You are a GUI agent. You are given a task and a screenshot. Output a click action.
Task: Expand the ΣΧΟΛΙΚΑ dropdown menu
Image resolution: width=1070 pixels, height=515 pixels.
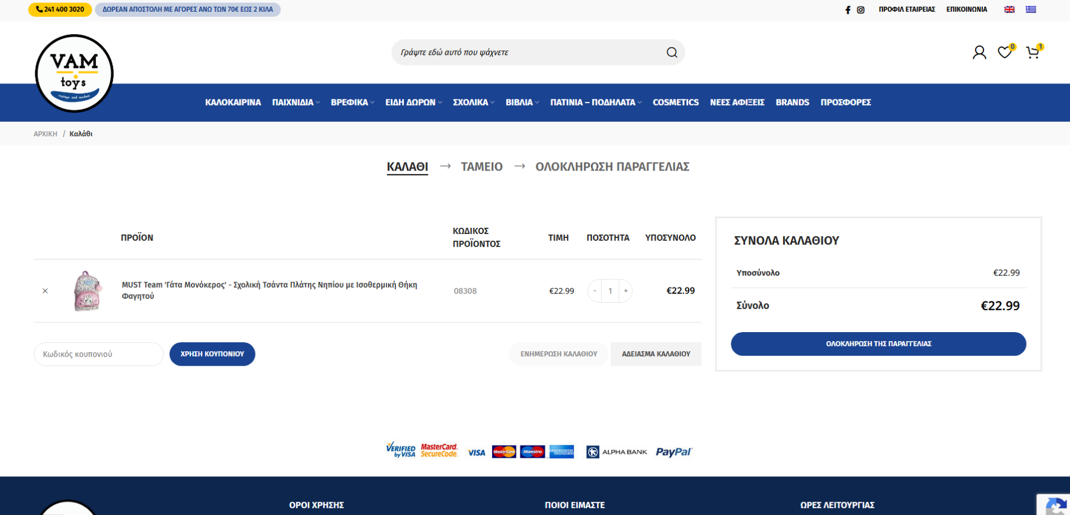coord(473,102)
